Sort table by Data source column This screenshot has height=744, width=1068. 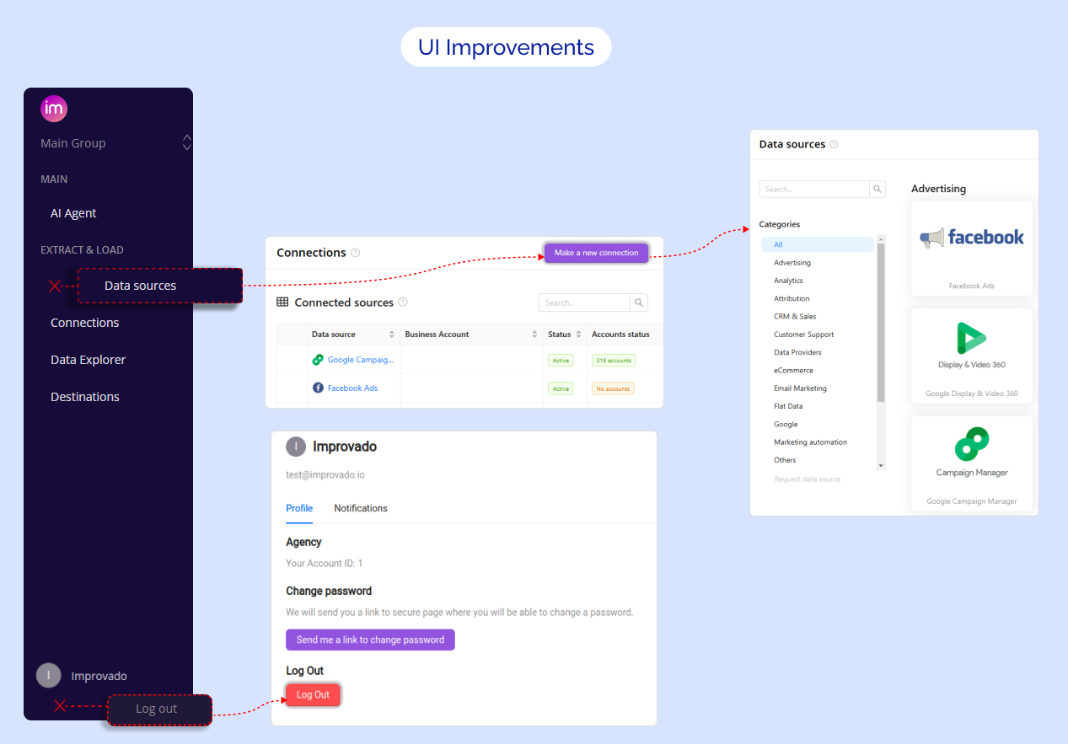[391, 335]
